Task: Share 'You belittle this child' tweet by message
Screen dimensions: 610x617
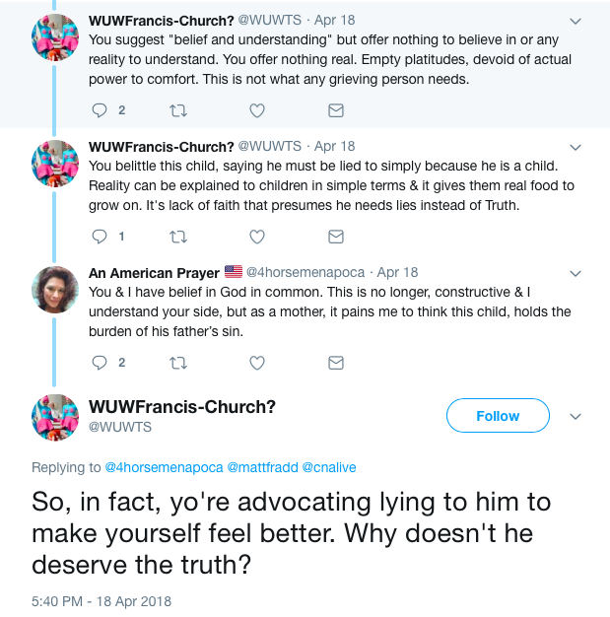Action: coord(335,236)
